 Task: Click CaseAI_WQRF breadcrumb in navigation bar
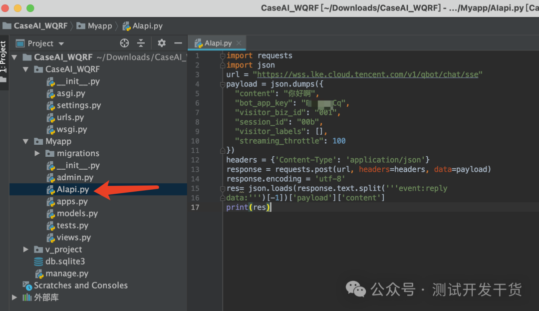[35, 26]
